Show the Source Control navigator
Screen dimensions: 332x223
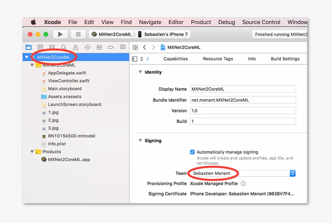52,47
